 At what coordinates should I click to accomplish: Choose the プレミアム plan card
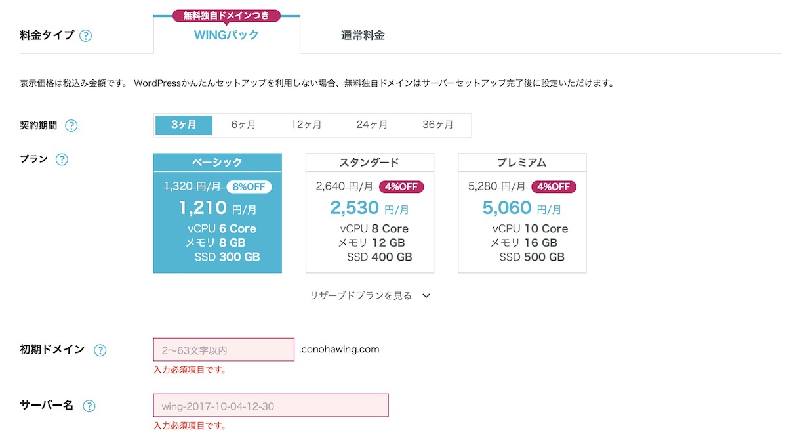point(522,213)
